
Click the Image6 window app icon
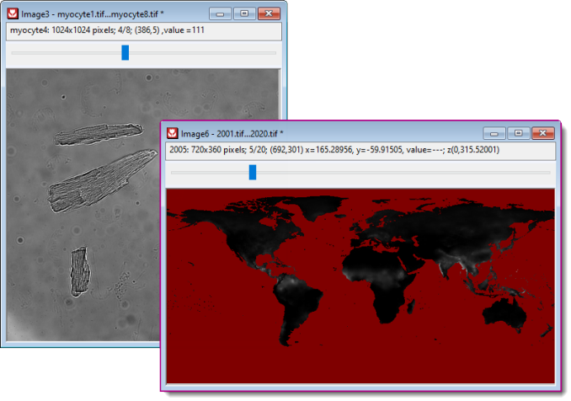(173, 133)
